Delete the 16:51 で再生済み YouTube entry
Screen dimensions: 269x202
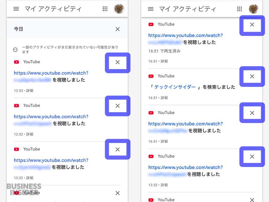click(252, 25)
